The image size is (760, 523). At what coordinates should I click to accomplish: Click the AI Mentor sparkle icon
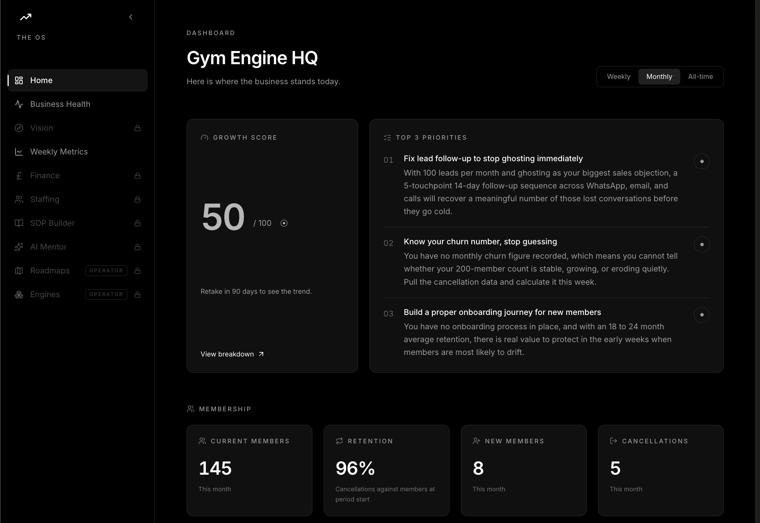coord(19,247)
